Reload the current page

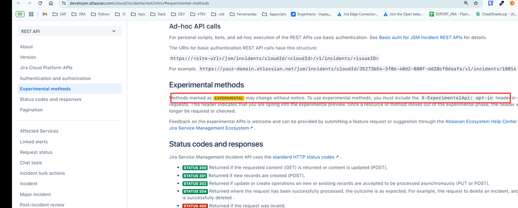pyautogui.click(x=40, y=3)
